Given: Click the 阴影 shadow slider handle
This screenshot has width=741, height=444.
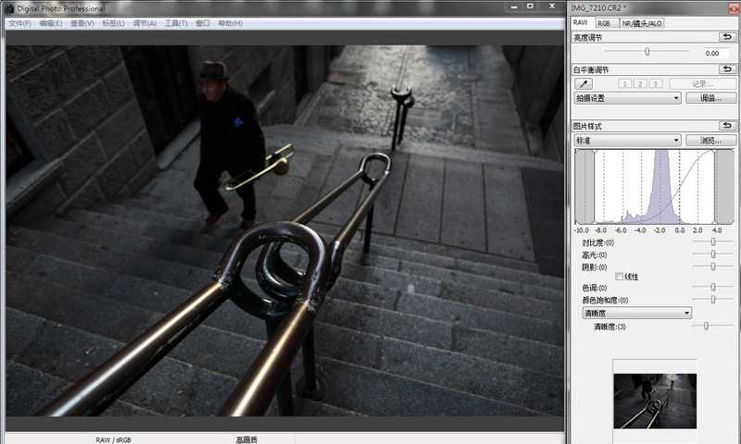Looking at the screenshot, I should click(x=713, y=266).
